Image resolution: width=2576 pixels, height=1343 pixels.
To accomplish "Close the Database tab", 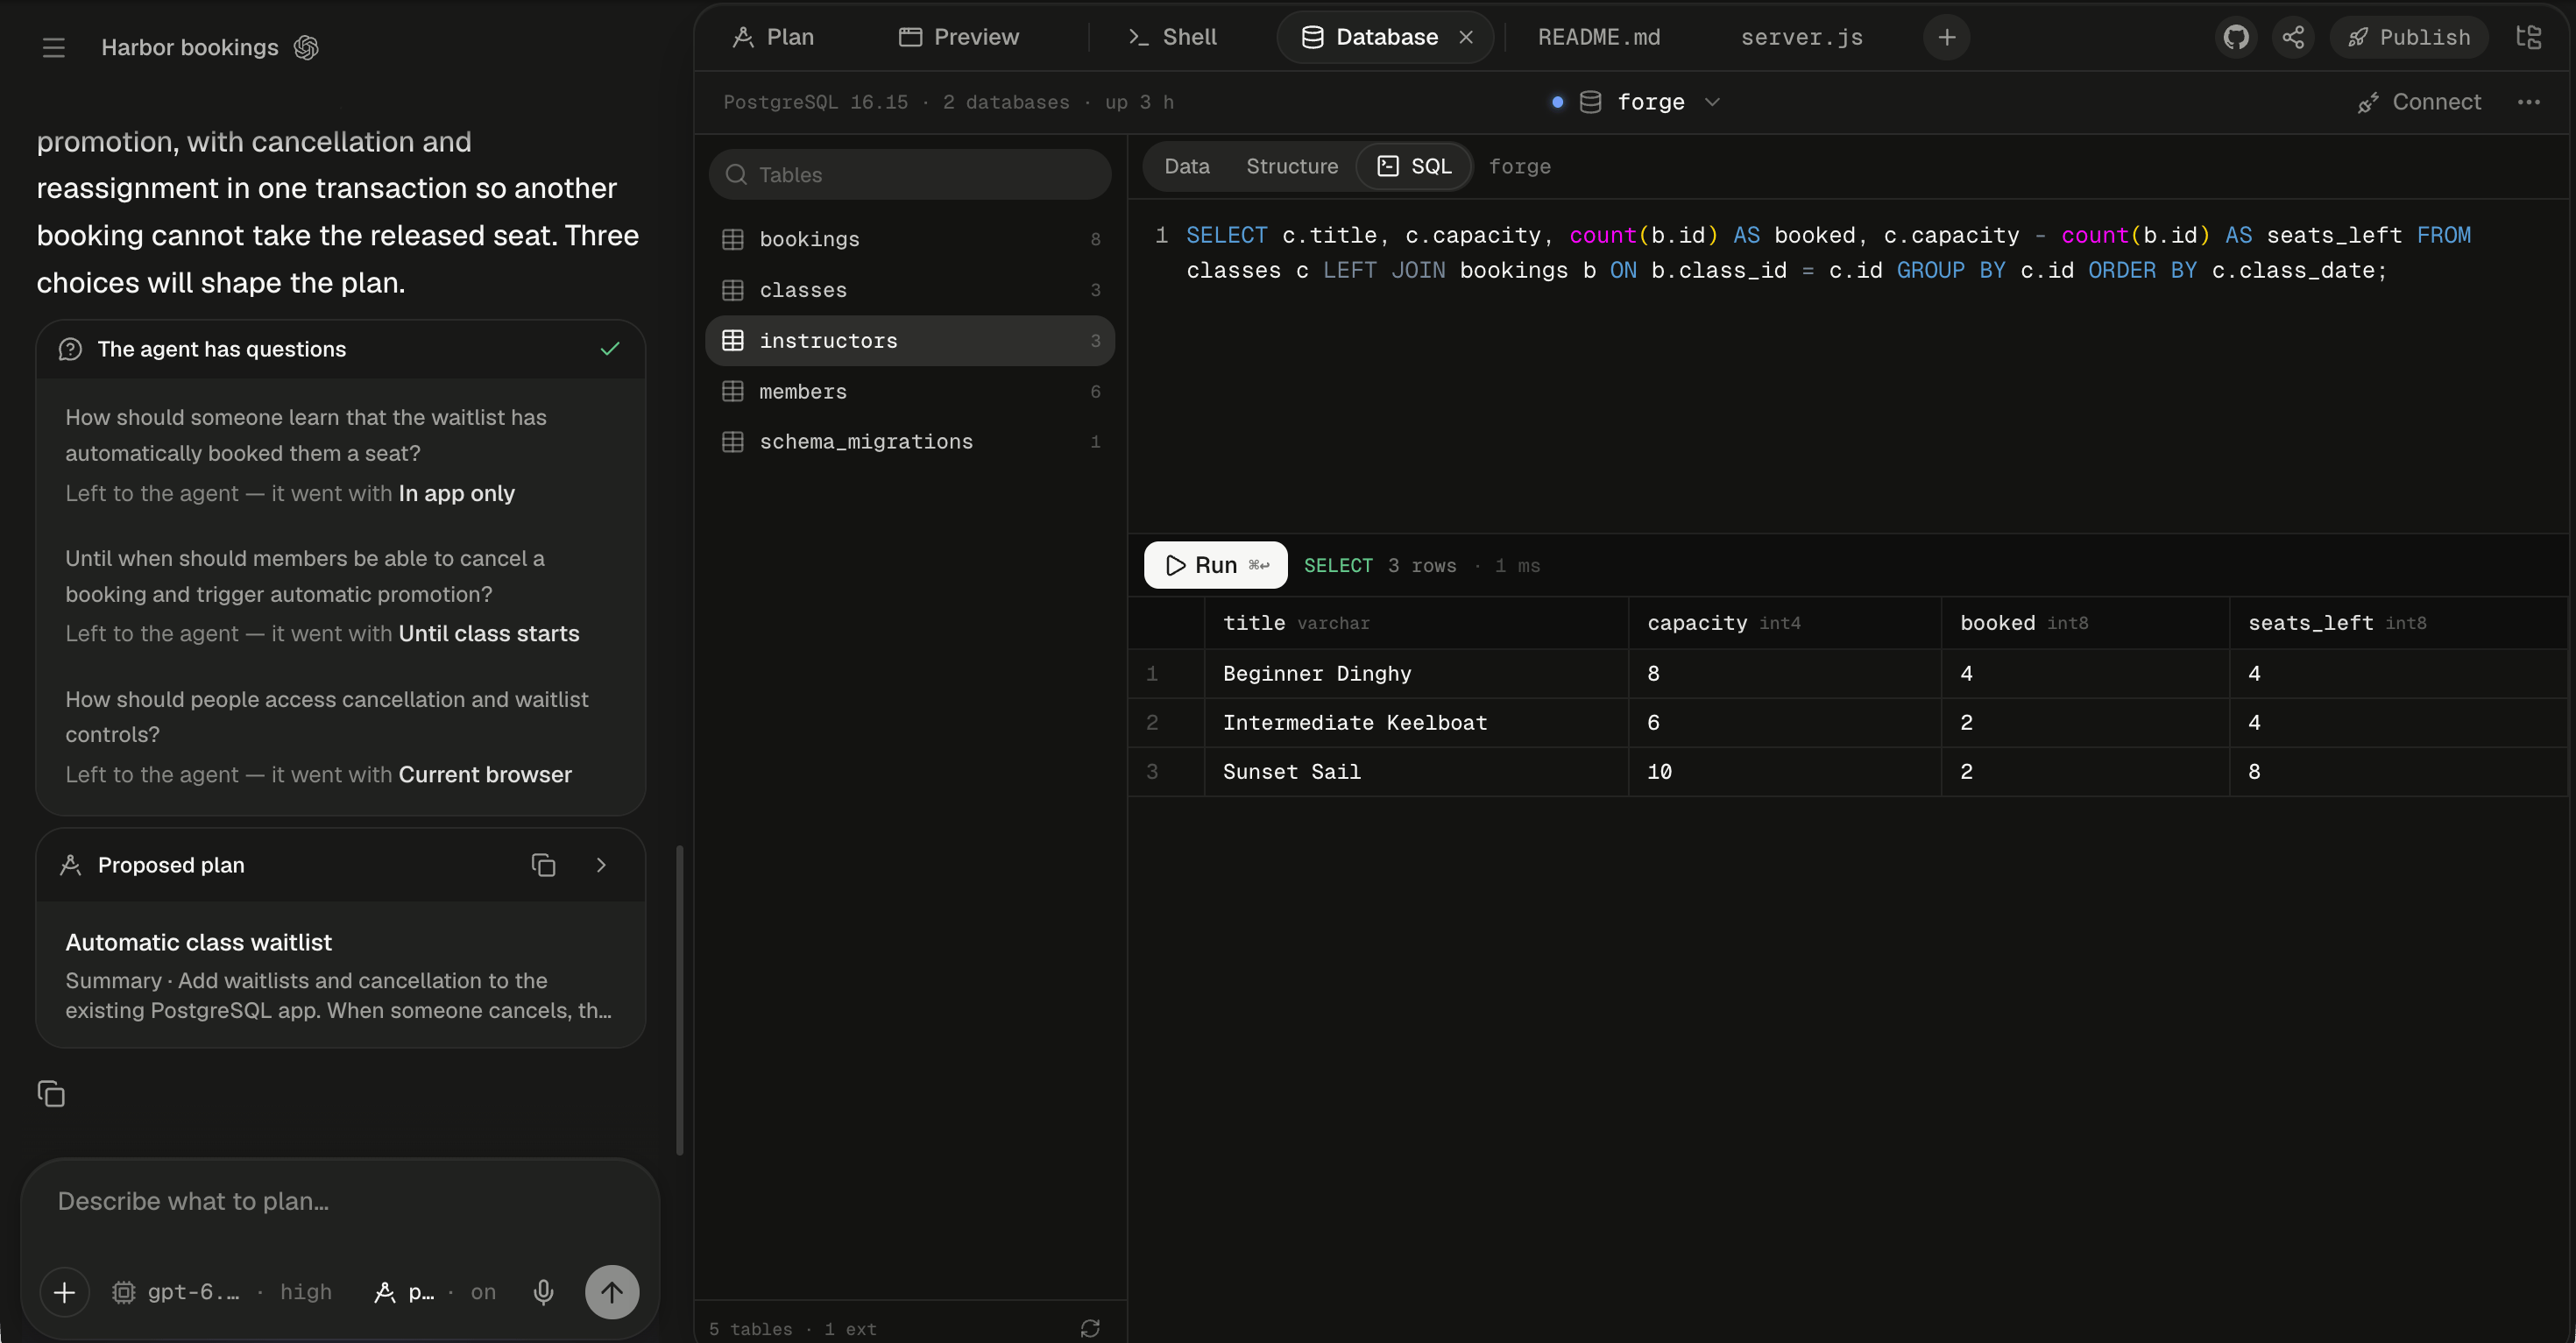I will point(1466,37).
